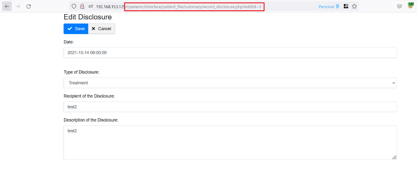Click the insecure connection lock icon

(82, 7)
